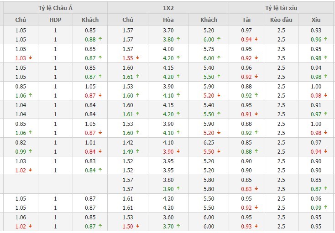Image resolution: width=335 pixels, height=233 pixels.
Task: Click the green up arrow next to 3.70
Action: (178, 226)
